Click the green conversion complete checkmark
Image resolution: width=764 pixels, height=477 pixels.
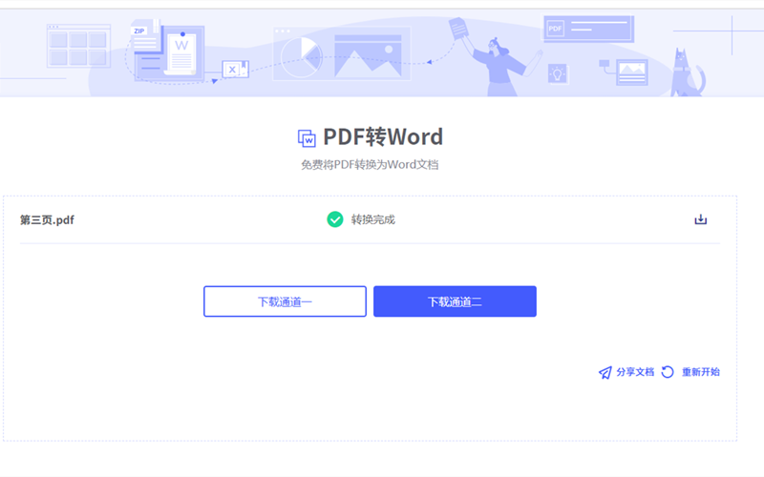[x=335, y=219]
